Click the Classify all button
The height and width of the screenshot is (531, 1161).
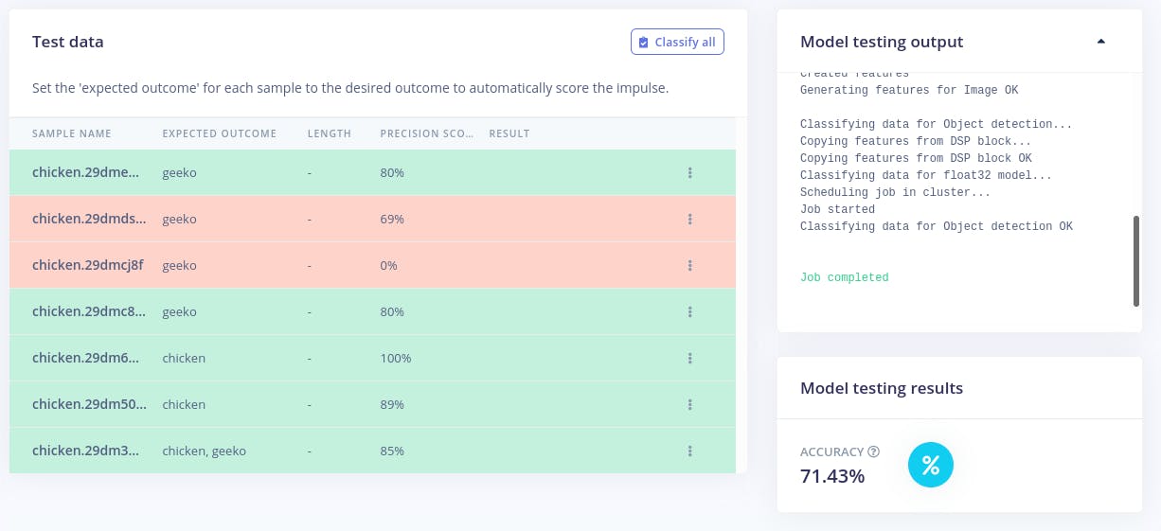tap(677, 43)
